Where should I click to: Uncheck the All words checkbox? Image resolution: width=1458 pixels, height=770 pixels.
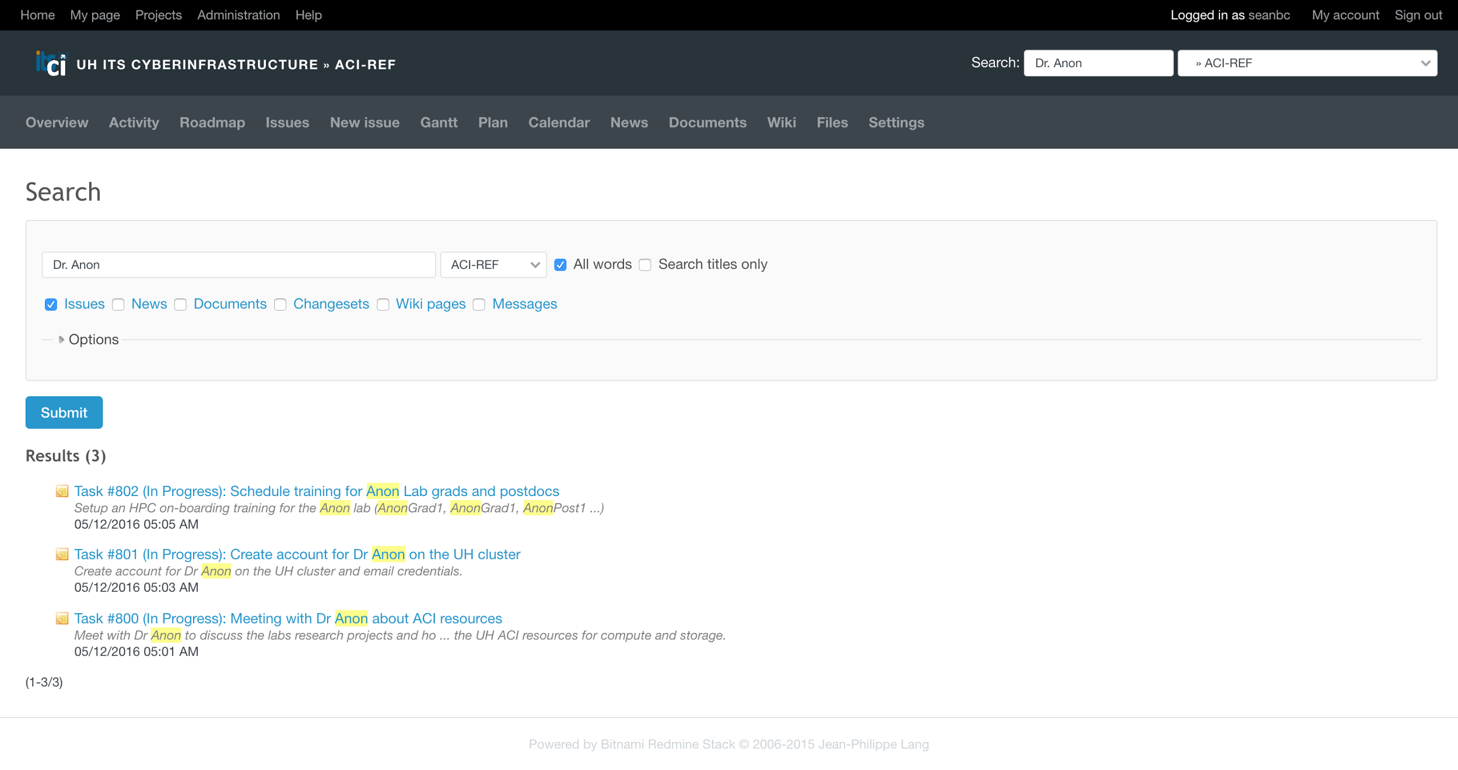click(560, 265)
